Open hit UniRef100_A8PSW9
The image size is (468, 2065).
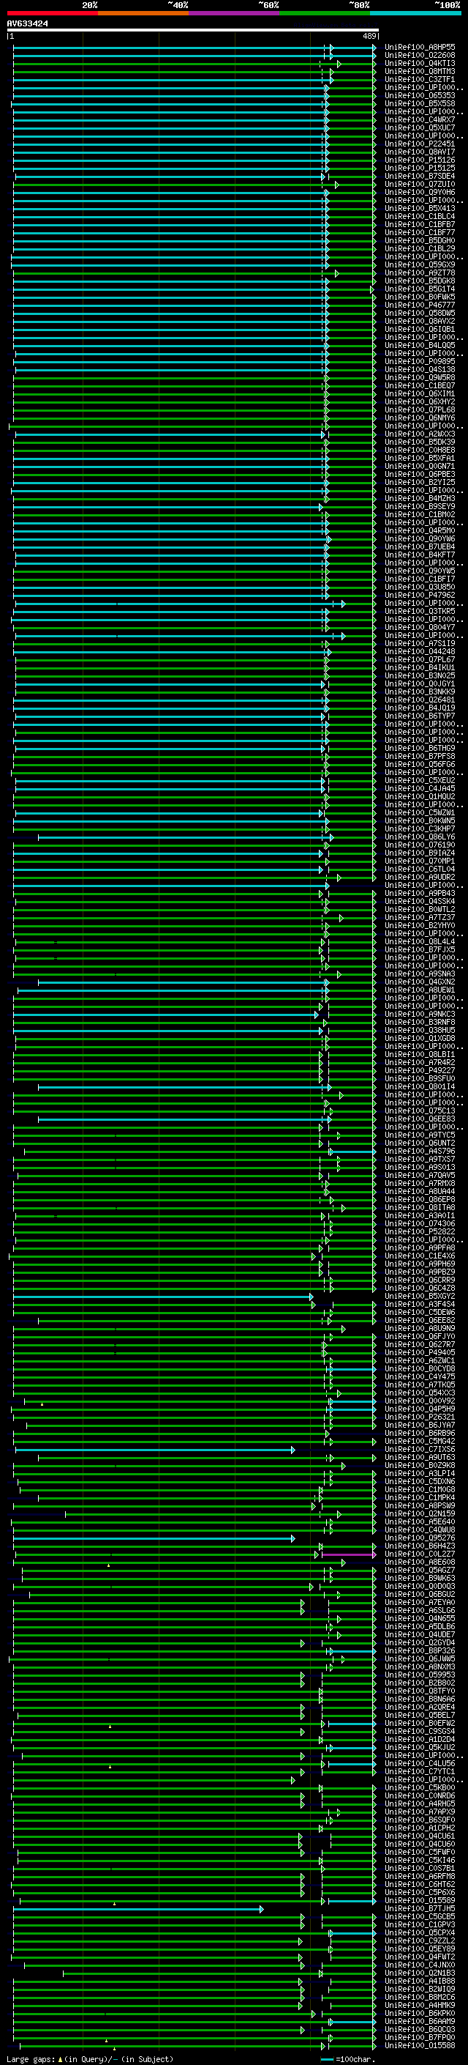[419, 1505]
